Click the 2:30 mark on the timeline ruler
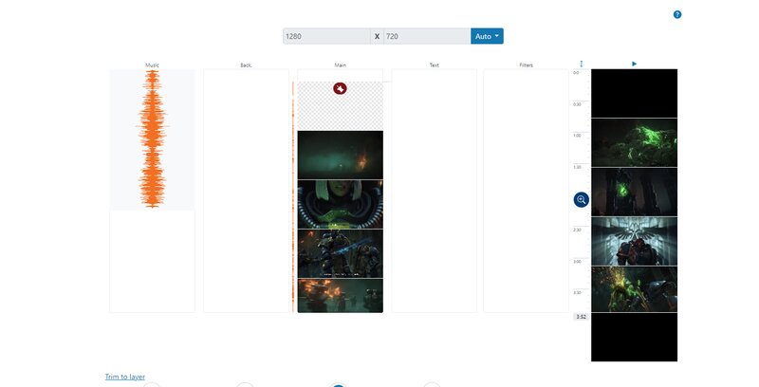 tap(577, 230)
